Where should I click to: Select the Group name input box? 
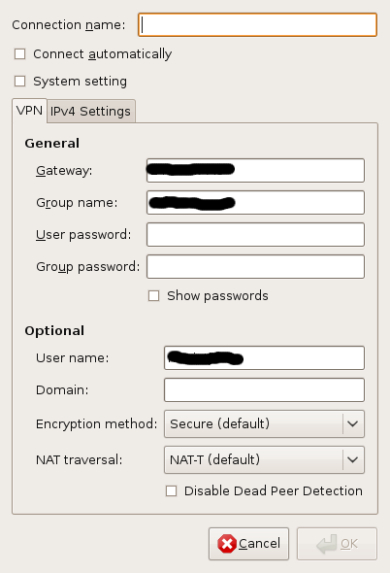[x=255, y=202]
